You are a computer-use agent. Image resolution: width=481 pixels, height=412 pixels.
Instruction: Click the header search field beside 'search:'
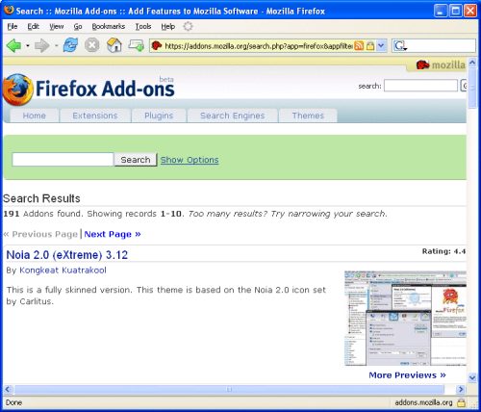point(420,86)
